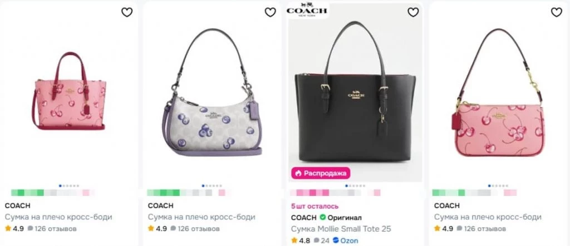Select first product's image carousel dots
570x246 pixels.
[x=69, y=186]
